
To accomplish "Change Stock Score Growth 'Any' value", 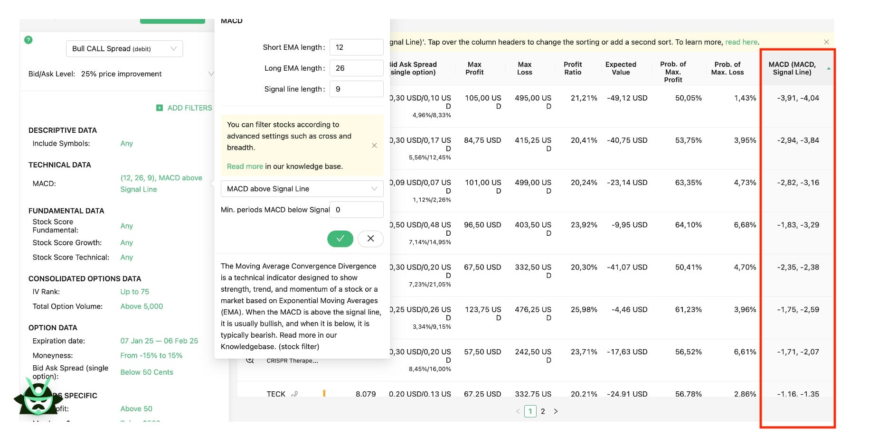I will click(x=127, y=243).
